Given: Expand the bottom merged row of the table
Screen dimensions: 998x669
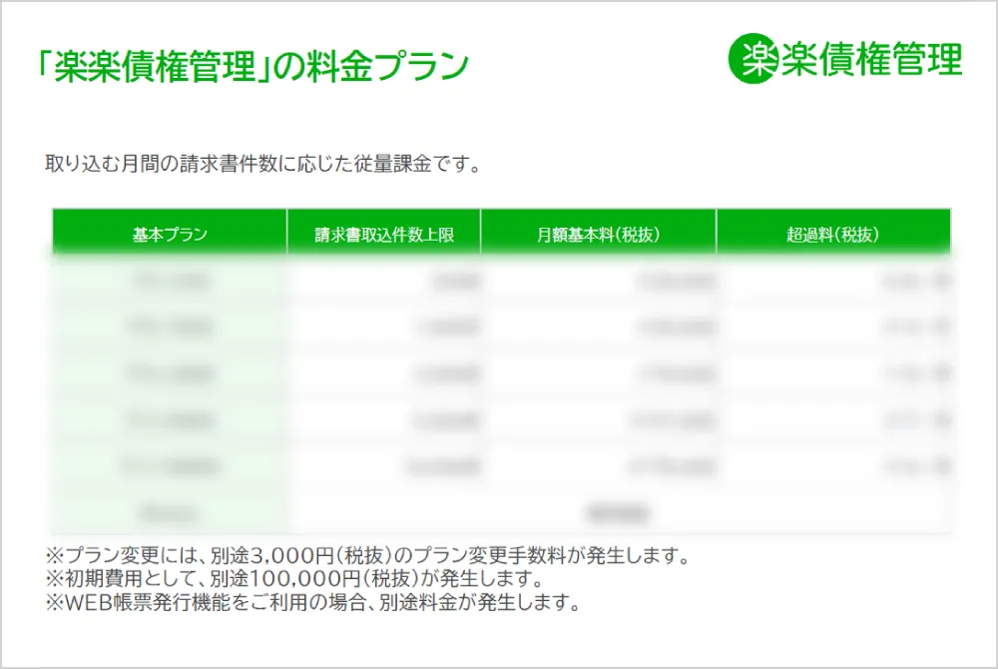Looking at the screenshot, I should click(499, 511).
